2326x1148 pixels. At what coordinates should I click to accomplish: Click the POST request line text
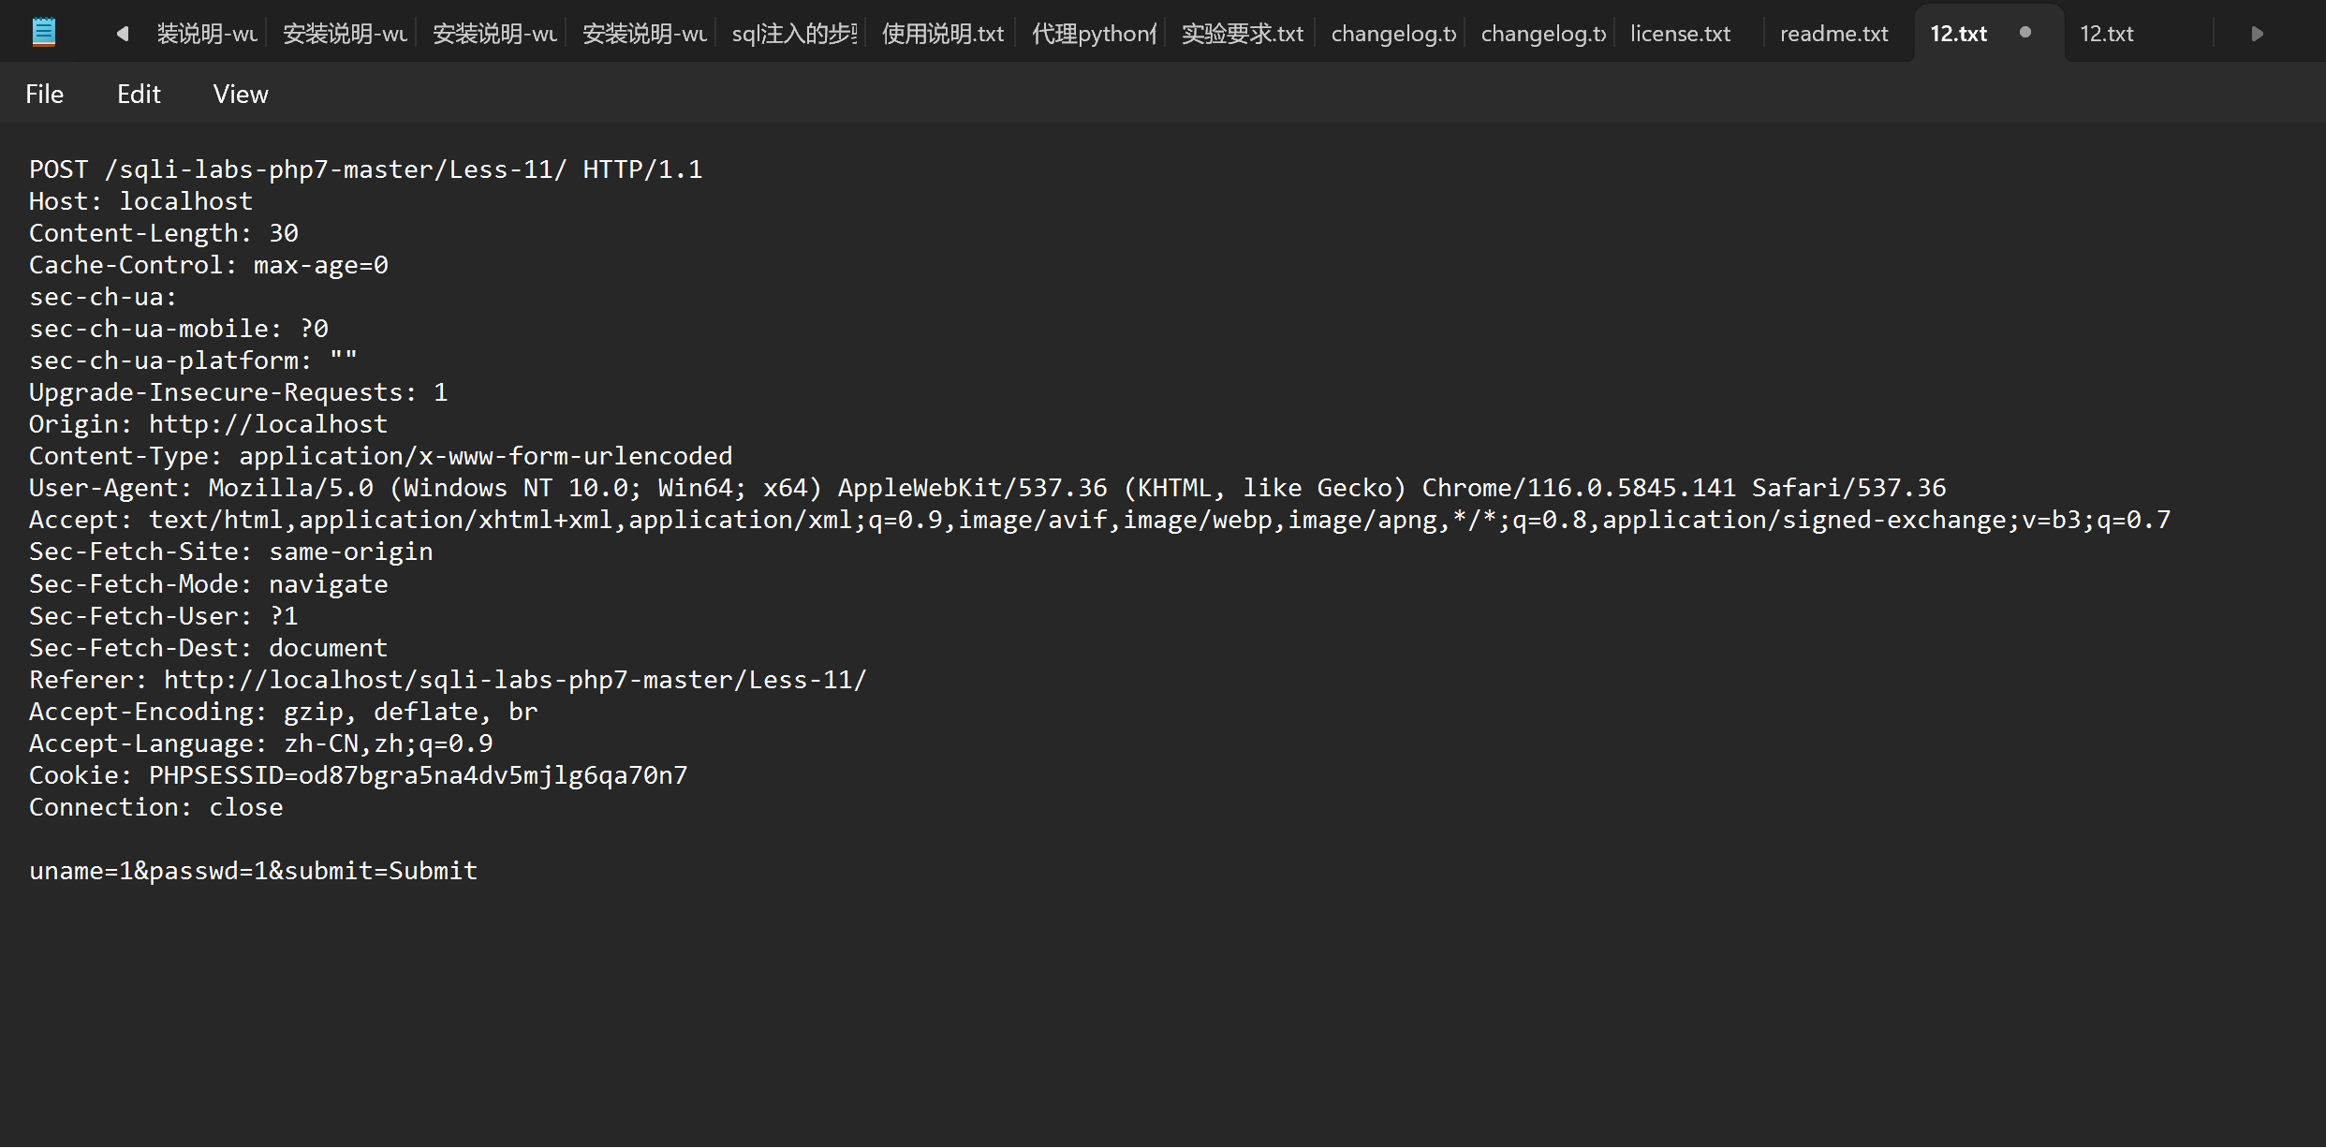[365, 169]
